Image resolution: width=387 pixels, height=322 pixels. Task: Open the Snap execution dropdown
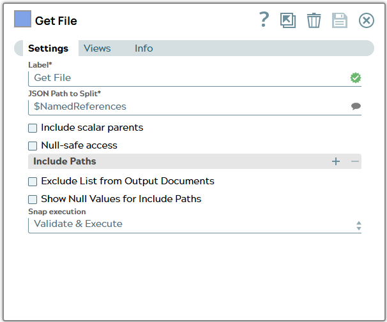pyautogui.click(x=195, y=225)
